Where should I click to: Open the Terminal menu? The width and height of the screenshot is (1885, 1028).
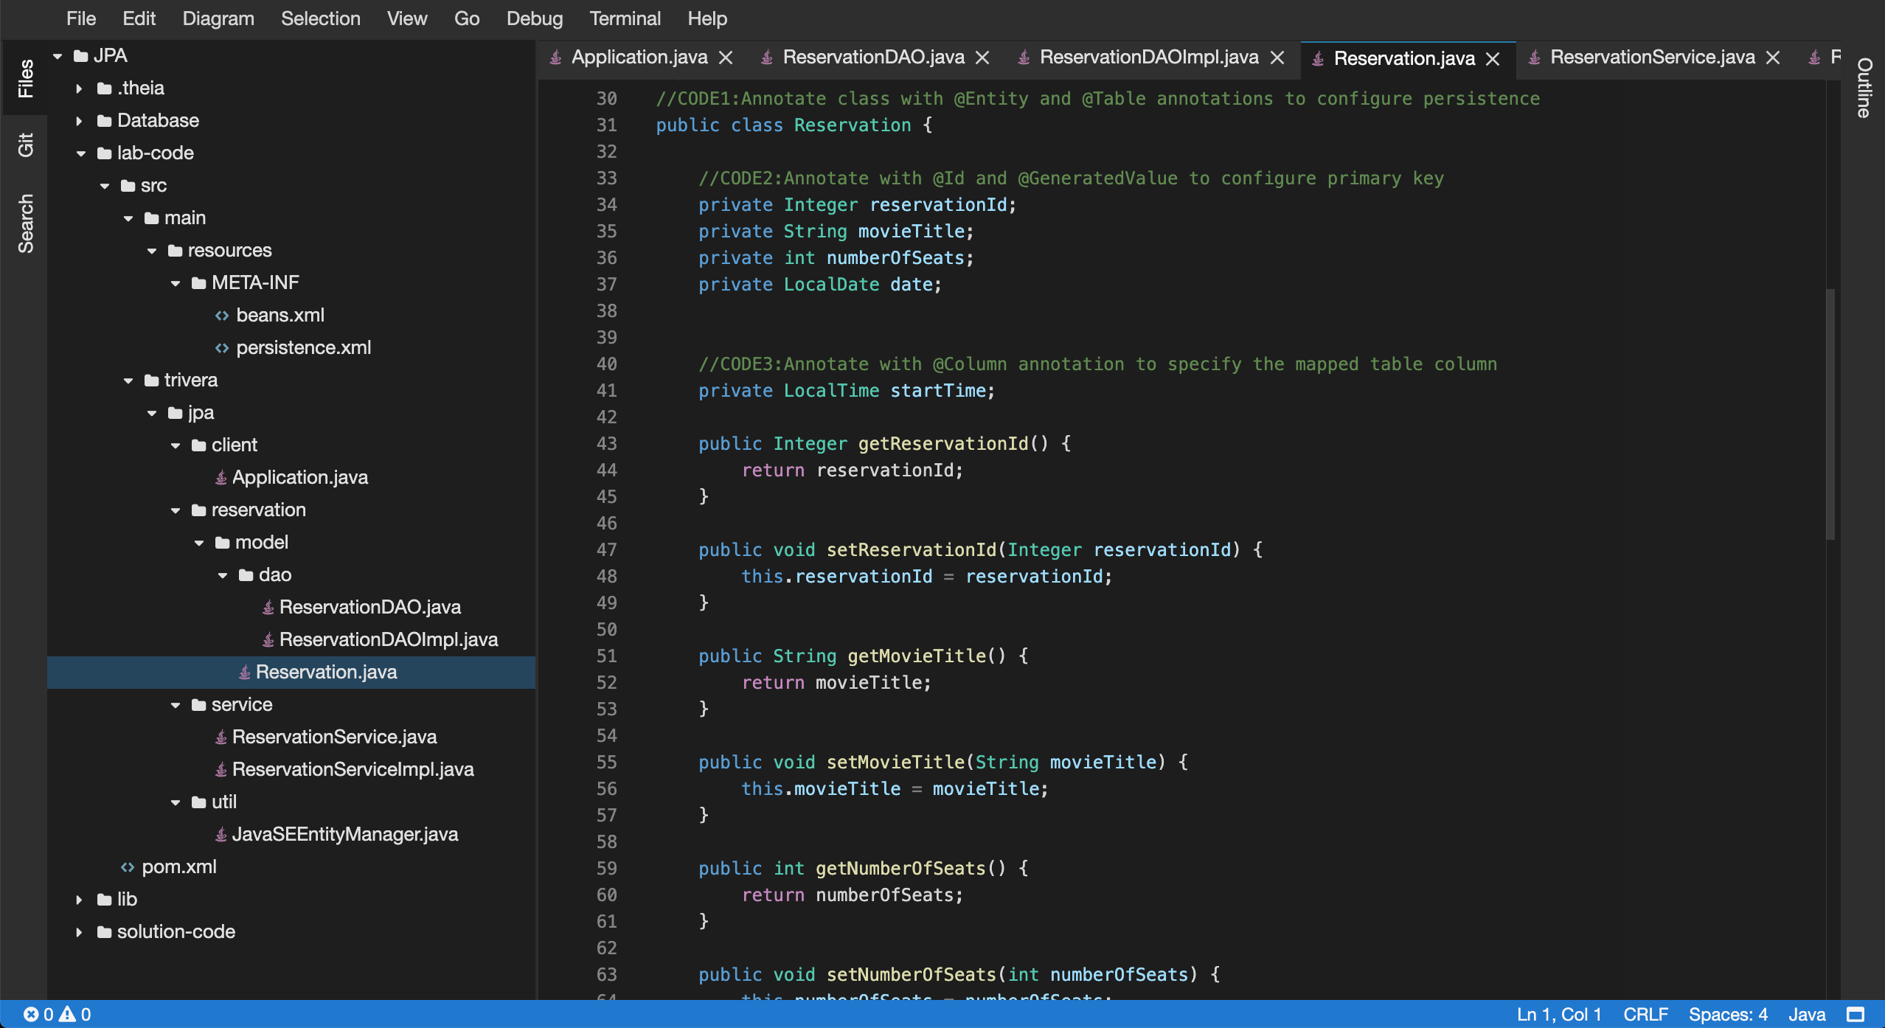(625, 18)
